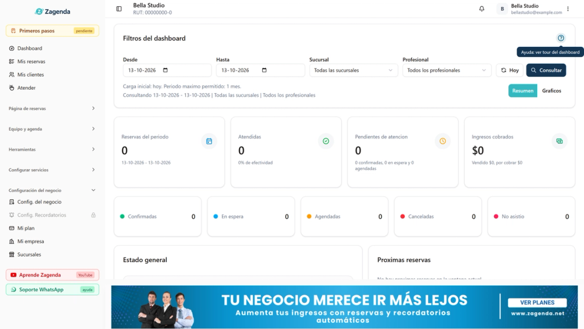Viewport: 584px width, 329px height.
Task: Click the 'Estado general' heading
Action: click(145, 260)
